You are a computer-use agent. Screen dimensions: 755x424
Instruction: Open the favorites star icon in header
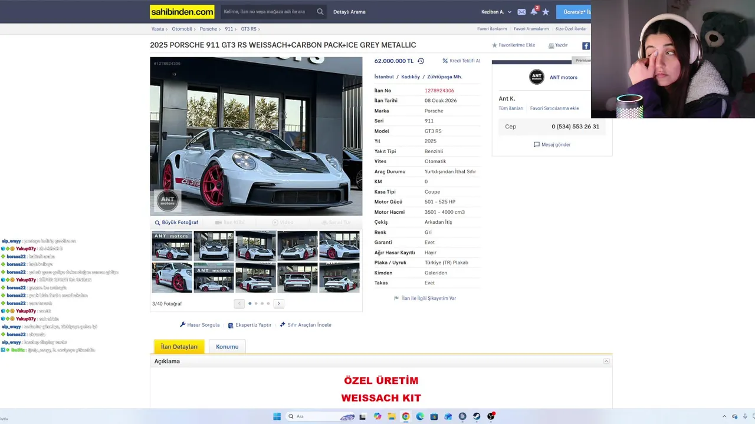pos(546,12)
